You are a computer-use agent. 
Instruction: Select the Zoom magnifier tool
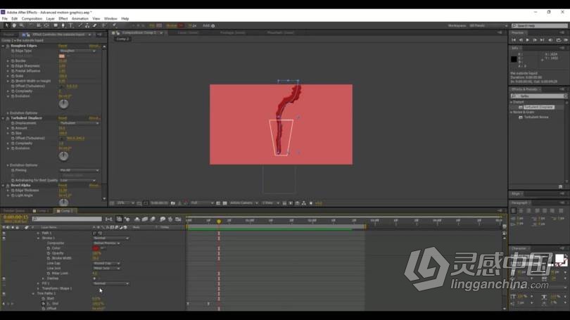(x=21, y=25)
